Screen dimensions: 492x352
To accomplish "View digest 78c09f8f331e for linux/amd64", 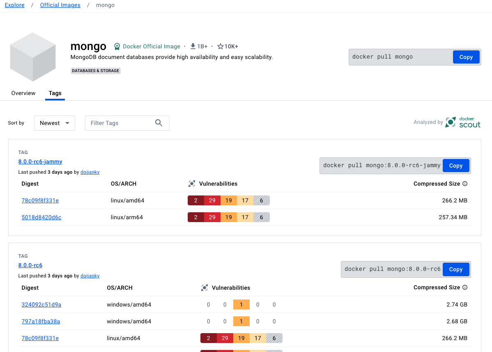I will (x=40, y=200).
